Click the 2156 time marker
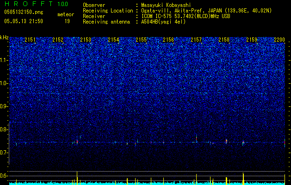The height and width of the screenshot is (185, 291). pyautogui.click(x=168, y=39)
